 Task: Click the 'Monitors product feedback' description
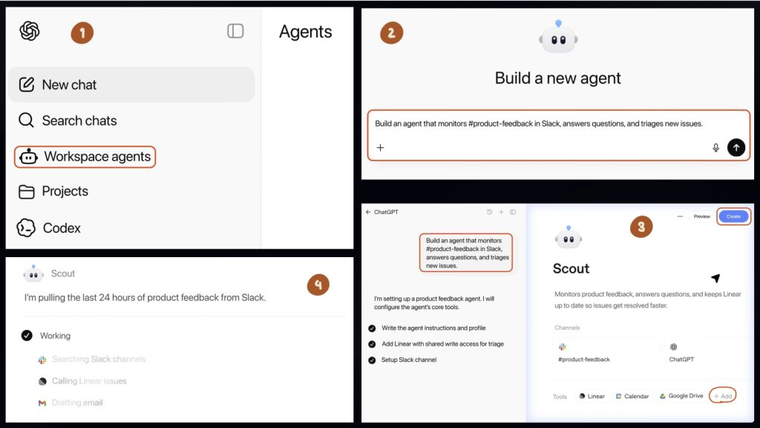[x=647, y=300]
